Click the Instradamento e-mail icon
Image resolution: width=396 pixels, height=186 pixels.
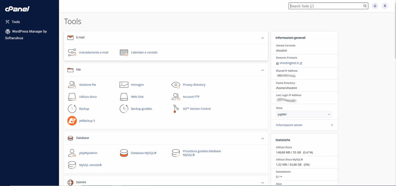pos(72,52)
